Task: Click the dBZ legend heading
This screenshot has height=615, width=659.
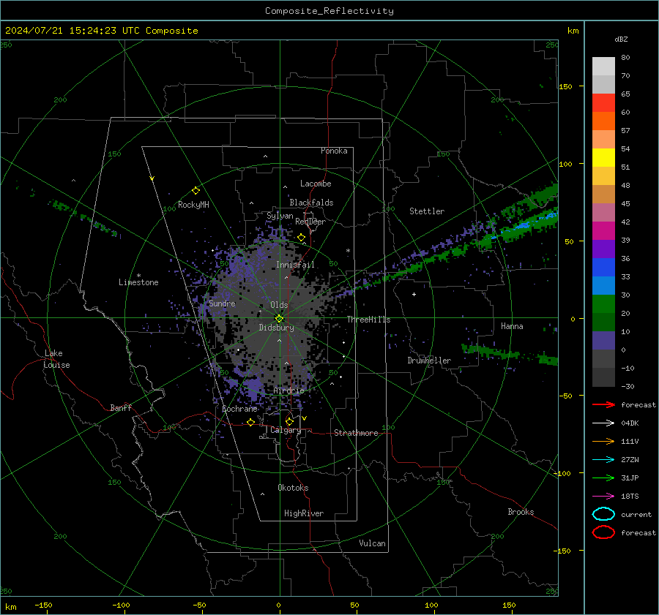Action: 621,39
